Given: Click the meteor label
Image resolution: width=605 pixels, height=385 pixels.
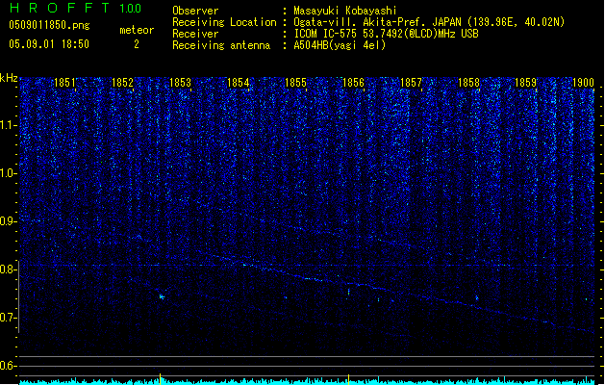Looking at the screenshot, I should (137, 30).
